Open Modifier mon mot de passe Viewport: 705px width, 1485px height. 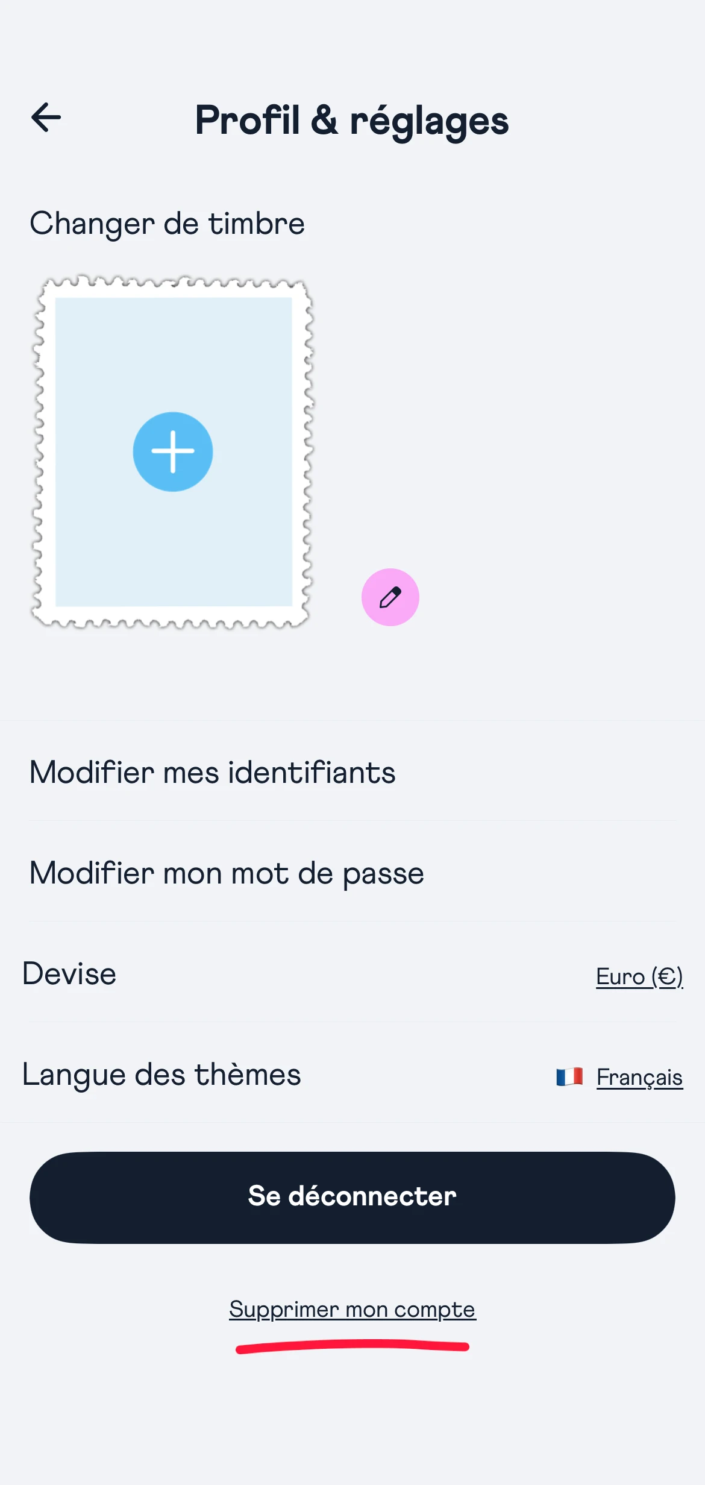pyautogui.click(x=227, y=873)
